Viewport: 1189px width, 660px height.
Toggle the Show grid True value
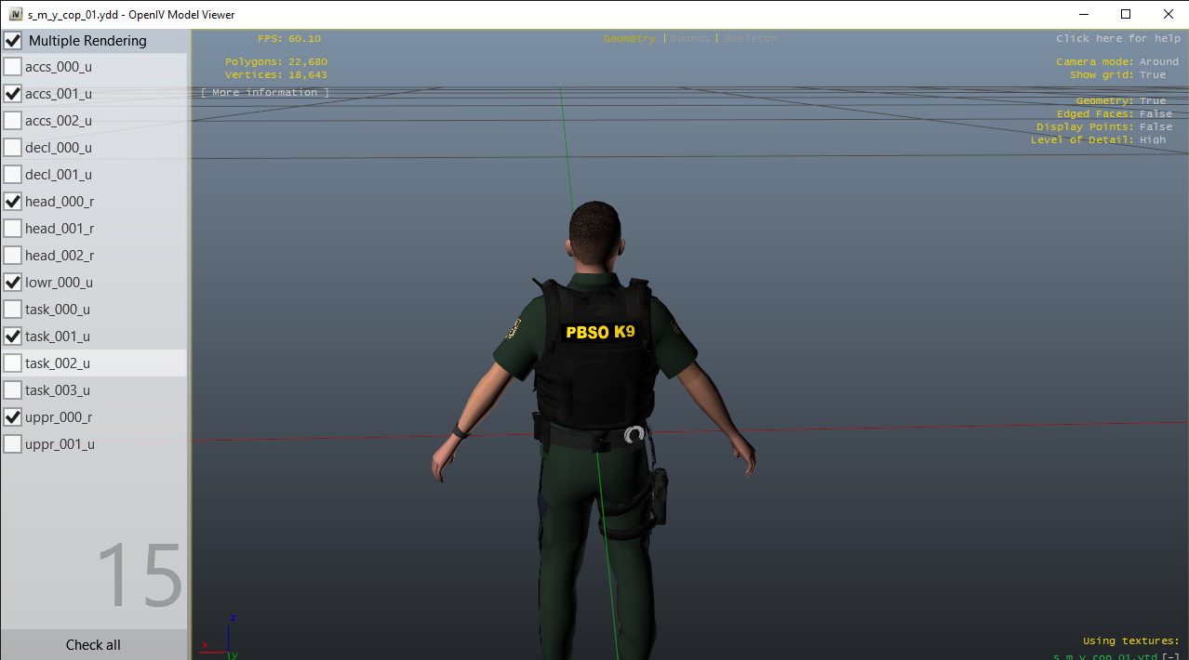(x=1152, y=74)
